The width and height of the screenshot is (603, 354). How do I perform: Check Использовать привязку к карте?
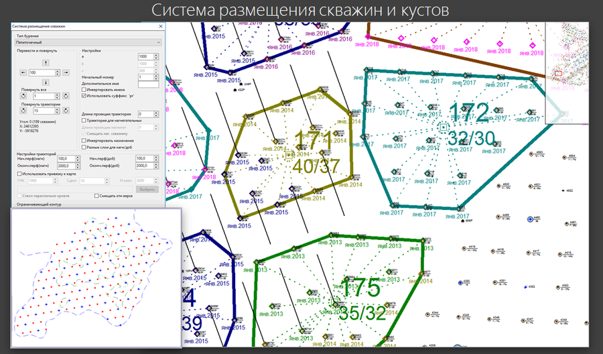[19, 174]
